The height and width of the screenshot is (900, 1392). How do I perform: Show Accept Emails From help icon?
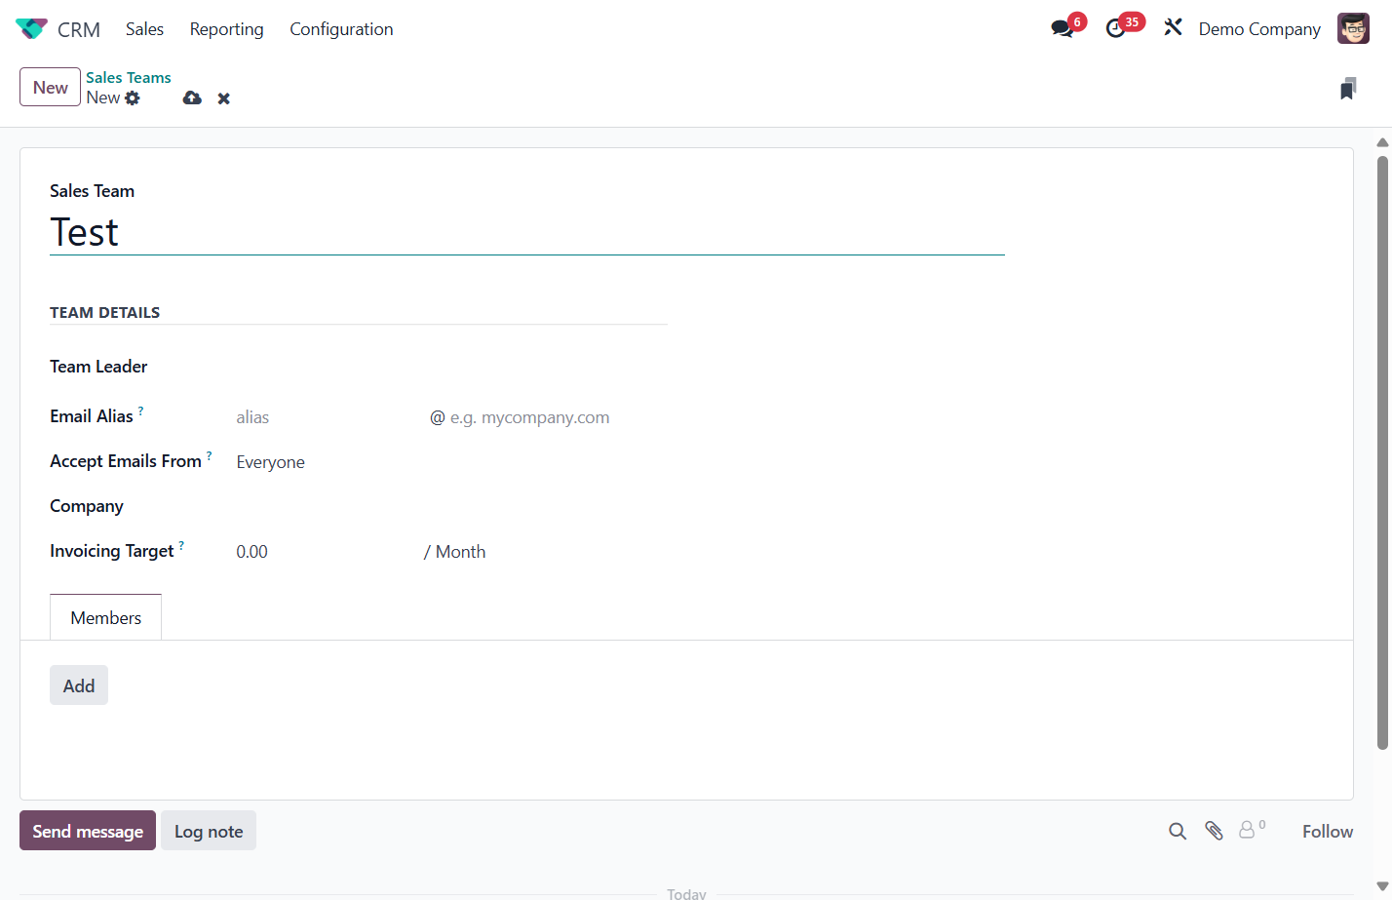(x=209, y=456)
